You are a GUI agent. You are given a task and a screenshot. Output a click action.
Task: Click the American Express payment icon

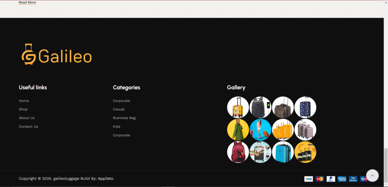(342, 179)
